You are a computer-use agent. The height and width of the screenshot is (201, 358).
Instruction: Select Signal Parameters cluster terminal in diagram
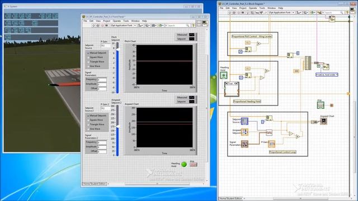pos(244,144)
